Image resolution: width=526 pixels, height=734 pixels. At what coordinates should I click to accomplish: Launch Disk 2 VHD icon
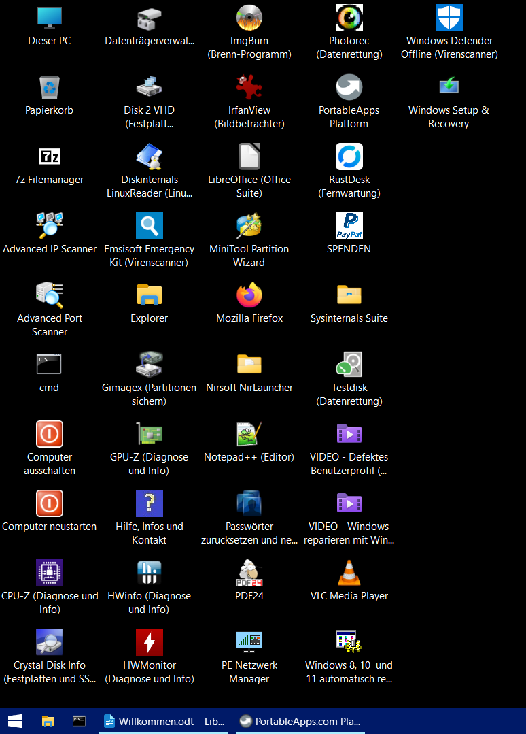[x=149, y=87]
